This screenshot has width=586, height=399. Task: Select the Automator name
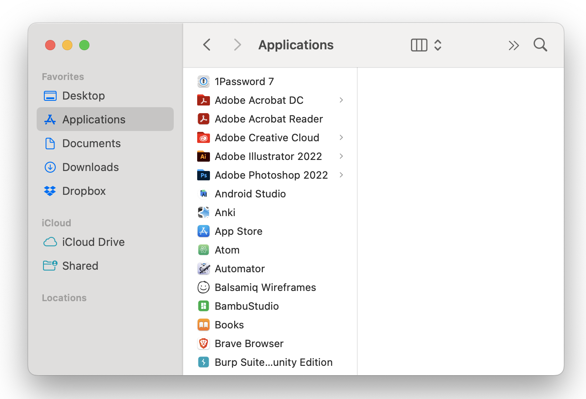click(x=240, y=268)
